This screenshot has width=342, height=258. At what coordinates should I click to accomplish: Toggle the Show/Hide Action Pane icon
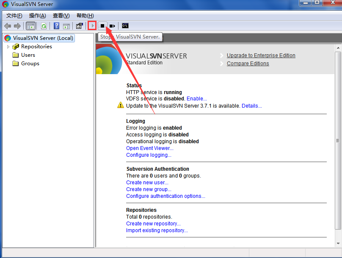tap(66, 26)
